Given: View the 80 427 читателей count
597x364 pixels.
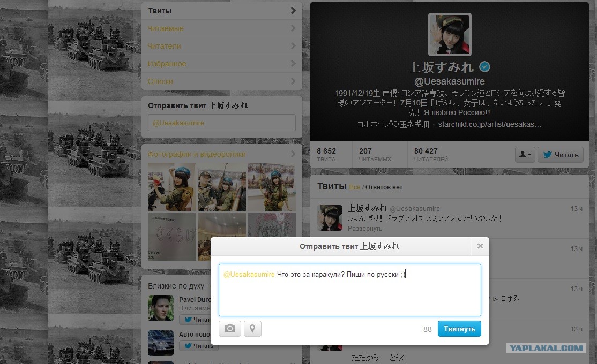Looking at the screenshot, I should (x=431, y=154).
